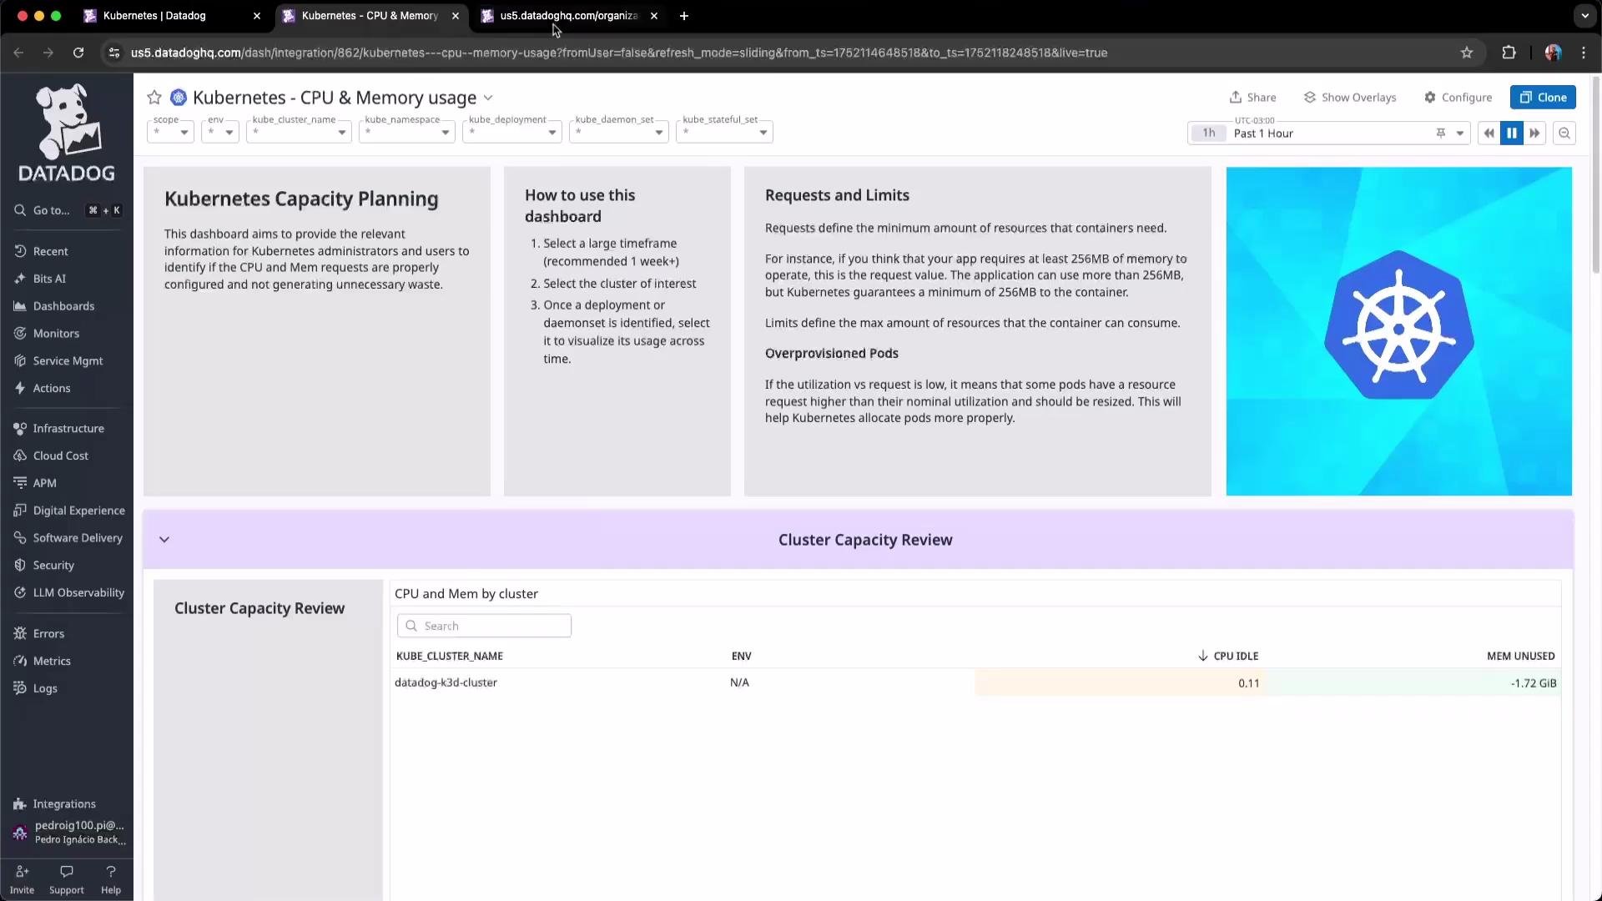
Task: Open Service Mgmt in the sidebar
Action: click(67, 361)
